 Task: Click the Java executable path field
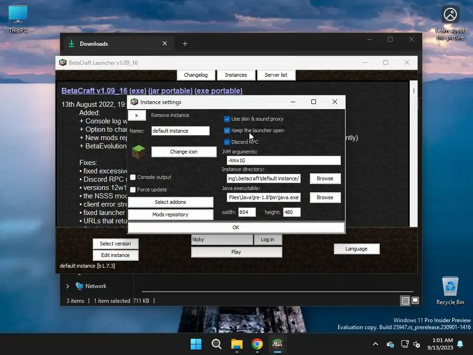(263, 197)
